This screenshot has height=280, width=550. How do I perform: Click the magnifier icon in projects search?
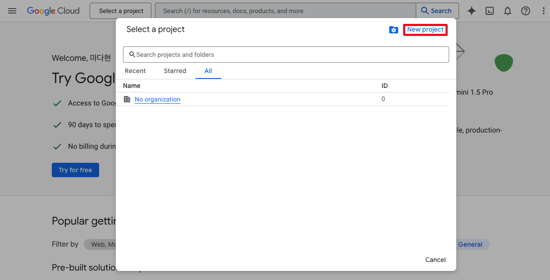[x=132, y=55]
